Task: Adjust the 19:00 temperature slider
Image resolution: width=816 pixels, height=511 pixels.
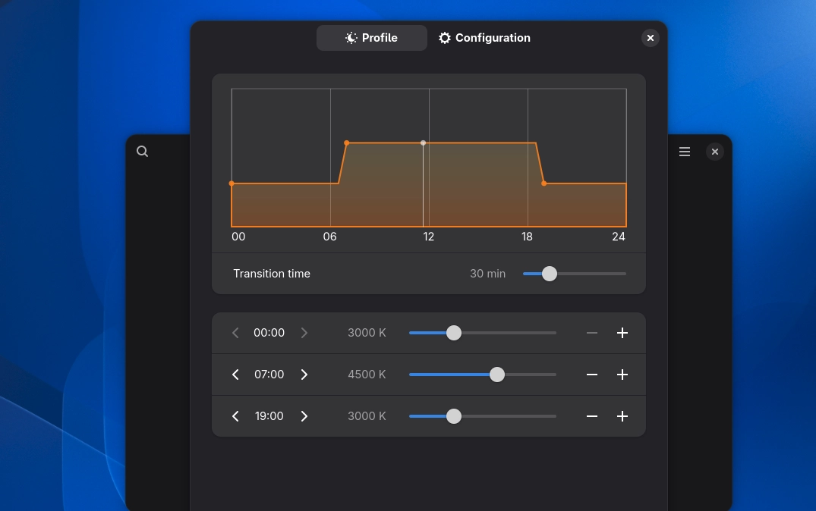Action: (483, 416)
